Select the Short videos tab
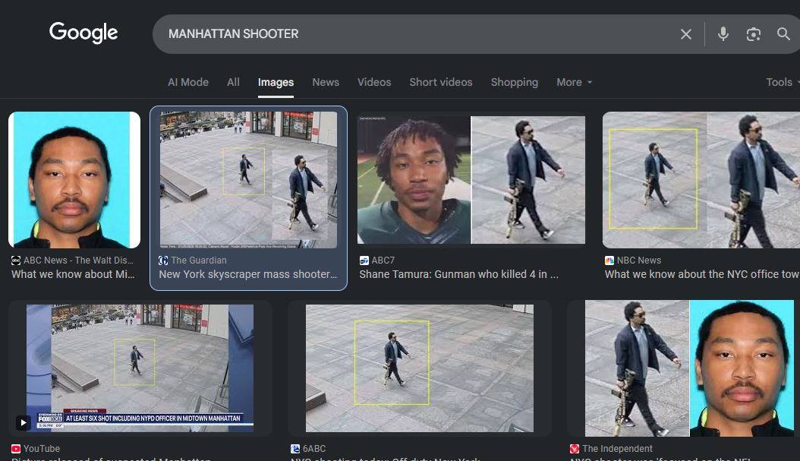800x461 pixels. pos(440,82)
